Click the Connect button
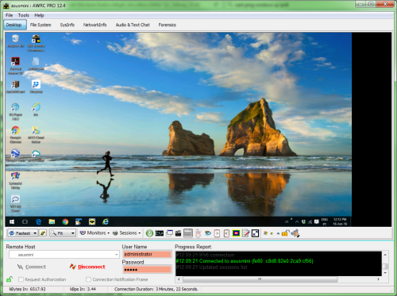Image resolution: width=397 pixels, height=296 pixels. click(32, 267)
